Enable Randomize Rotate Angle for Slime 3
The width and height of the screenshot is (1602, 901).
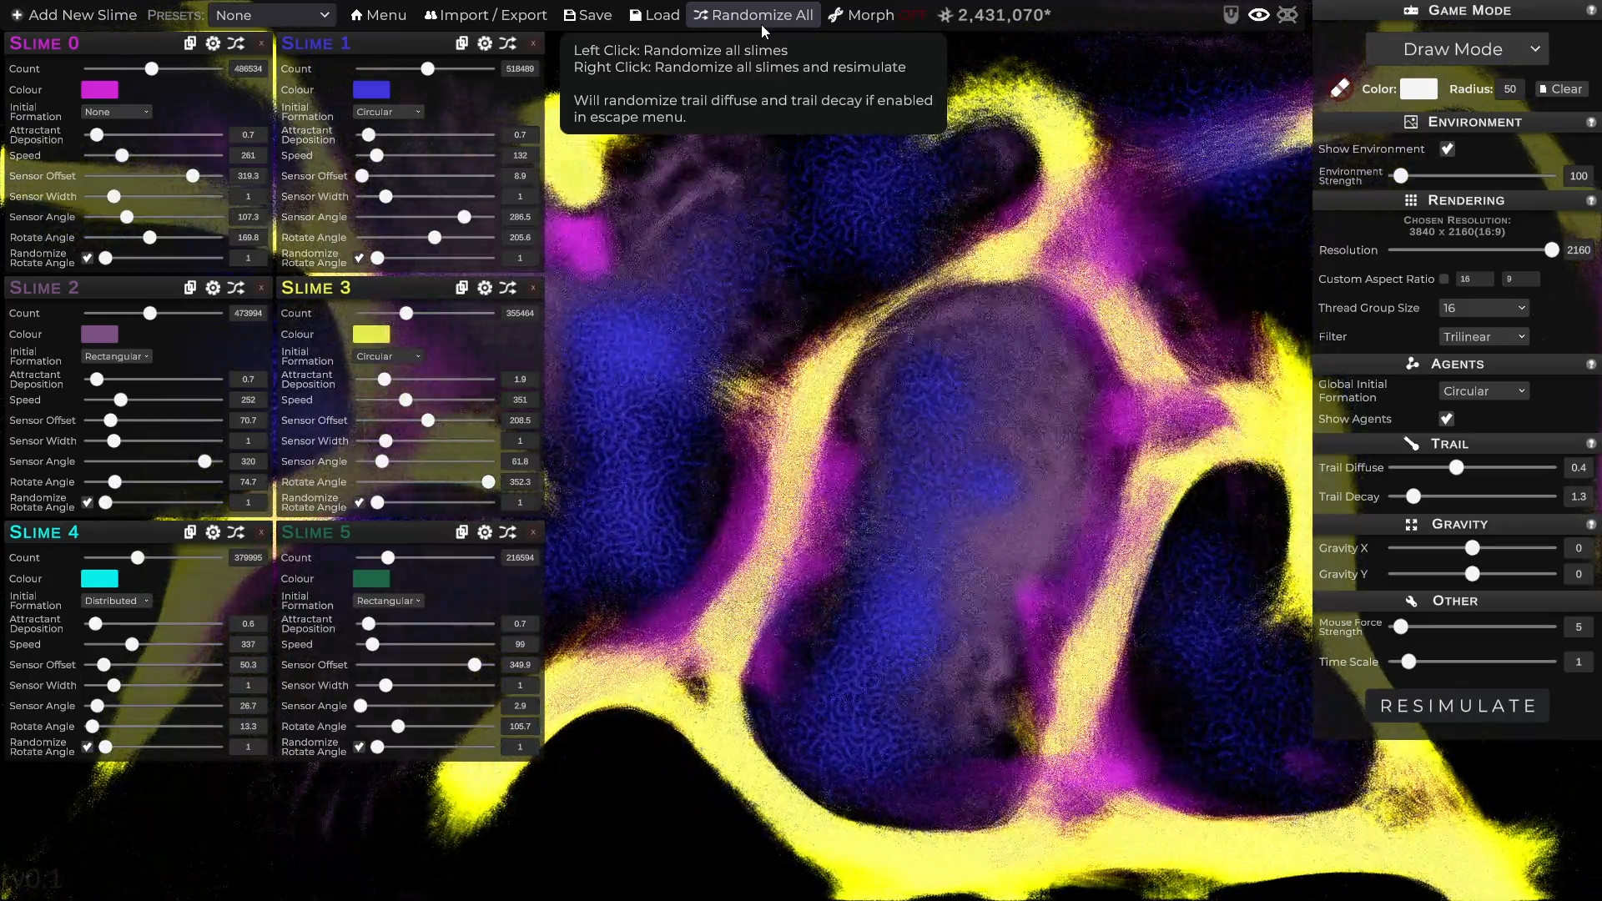click(359, 502)
